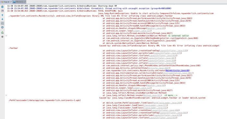This screenshot has height=119, width=227.
Task: Open the MainActivity.java:69 link
Action: (x=177, y=71)
